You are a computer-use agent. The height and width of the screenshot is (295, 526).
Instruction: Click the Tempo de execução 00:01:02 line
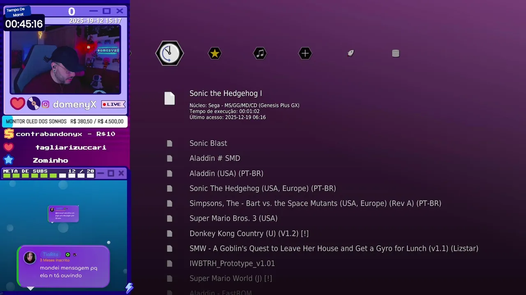tap(224, 111)
